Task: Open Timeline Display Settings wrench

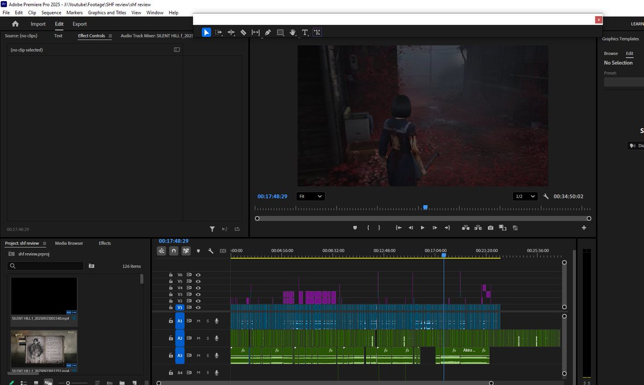Action: point(211,250)
